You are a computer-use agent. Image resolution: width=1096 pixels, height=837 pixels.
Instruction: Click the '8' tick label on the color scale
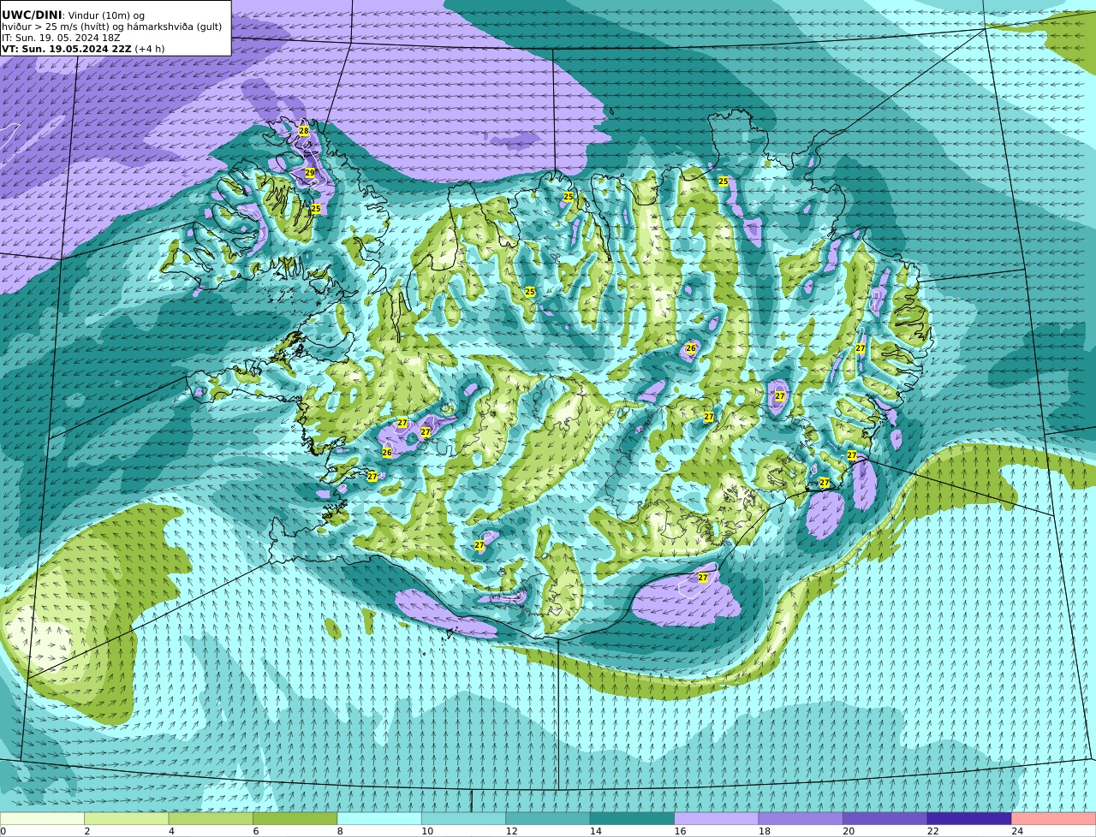click(340, 831)
